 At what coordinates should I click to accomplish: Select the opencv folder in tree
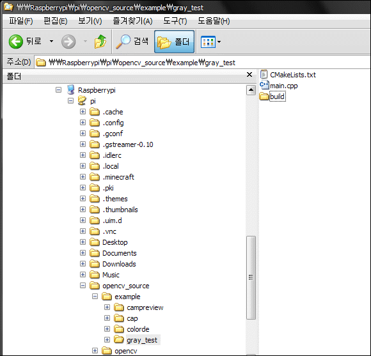point(125,351)
